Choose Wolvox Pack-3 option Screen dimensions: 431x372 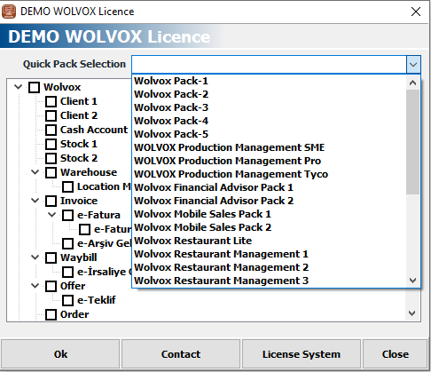tap(269, 107)
